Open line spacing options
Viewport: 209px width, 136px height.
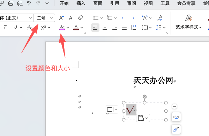(x=159, y=28)
